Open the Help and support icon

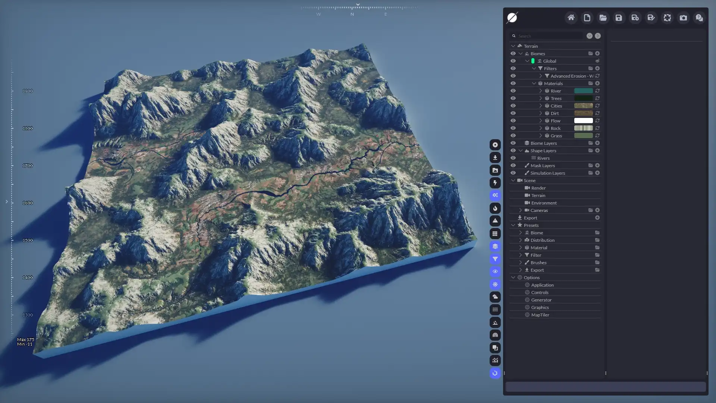[699, 18]
